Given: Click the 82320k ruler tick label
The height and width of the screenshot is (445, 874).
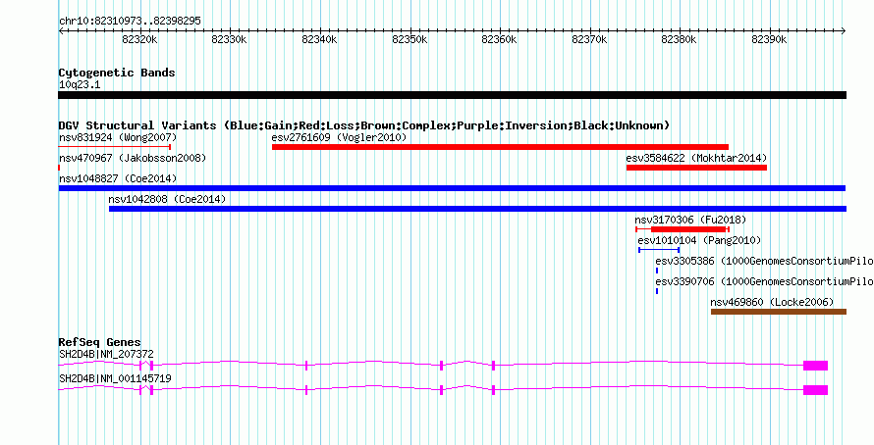Looking at the screenshot, I should click(139, 40).
